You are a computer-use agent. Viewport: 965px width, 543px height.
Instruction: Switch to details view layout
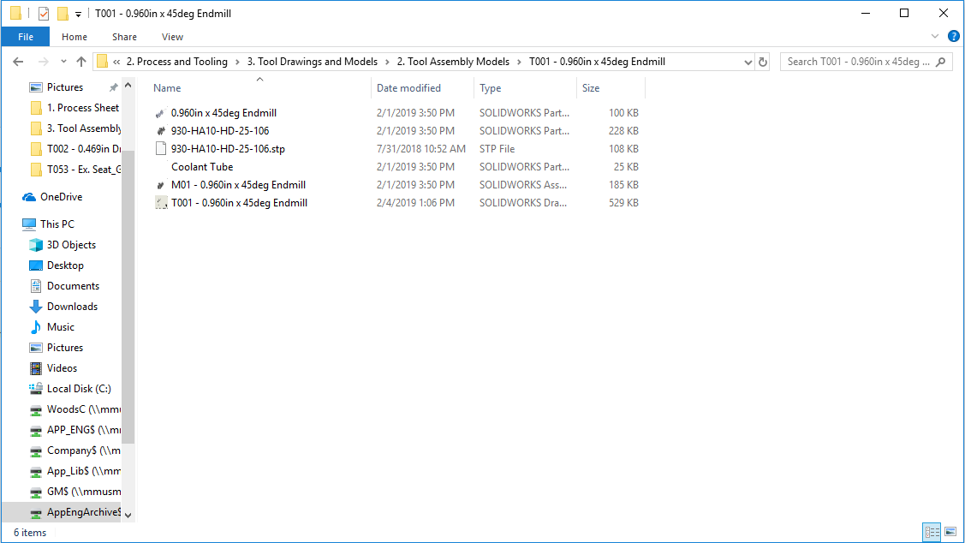pos(932,532)
